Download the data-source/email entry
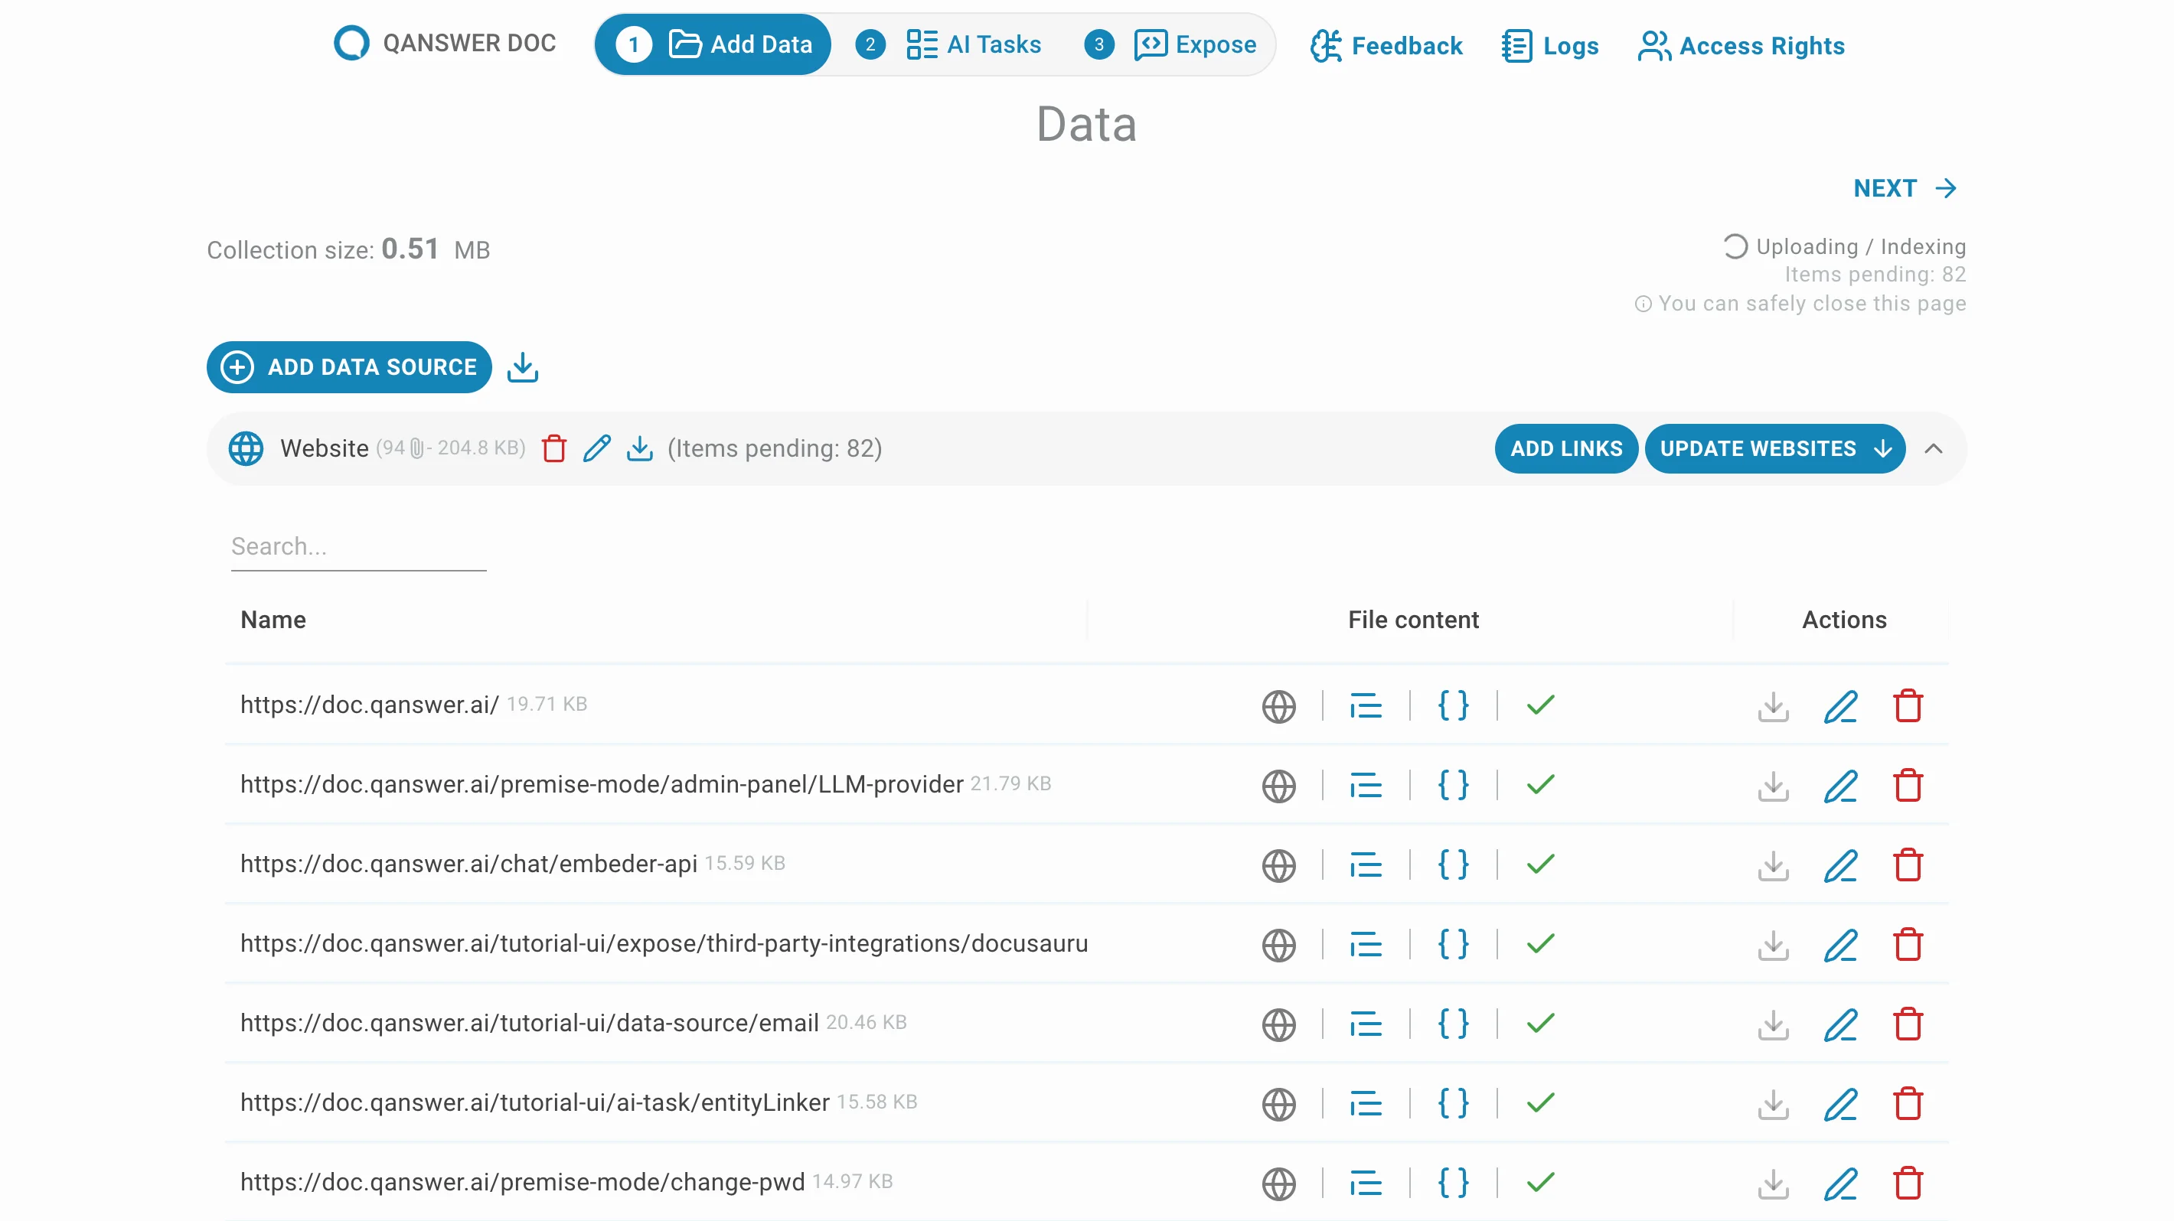Viewport: 2174px width, 1221px height. (x=1773, y=1024)
